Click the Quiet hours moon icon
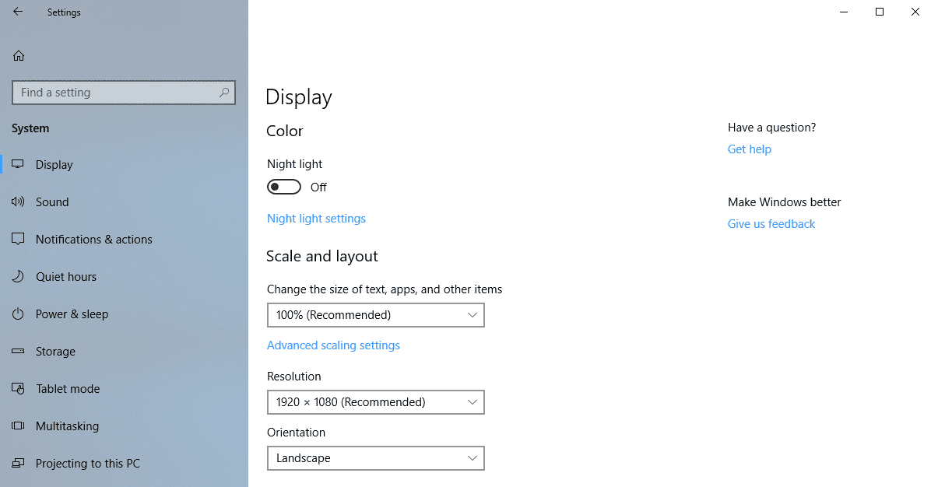The width and height of the screenshot is (931, 487). coord(19,277)
